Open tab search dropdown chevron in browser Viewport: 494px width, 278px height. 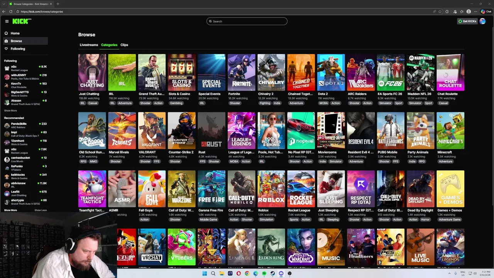pos(5,4)
